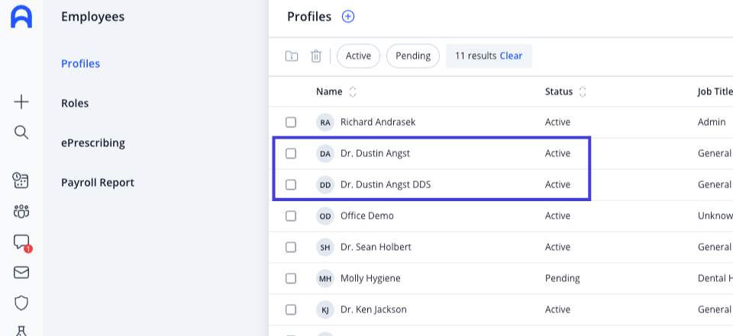Viewport: 733px width, 336px height.
Task: Toggle the Pending filter chip
Action: (x=413, y=56)
